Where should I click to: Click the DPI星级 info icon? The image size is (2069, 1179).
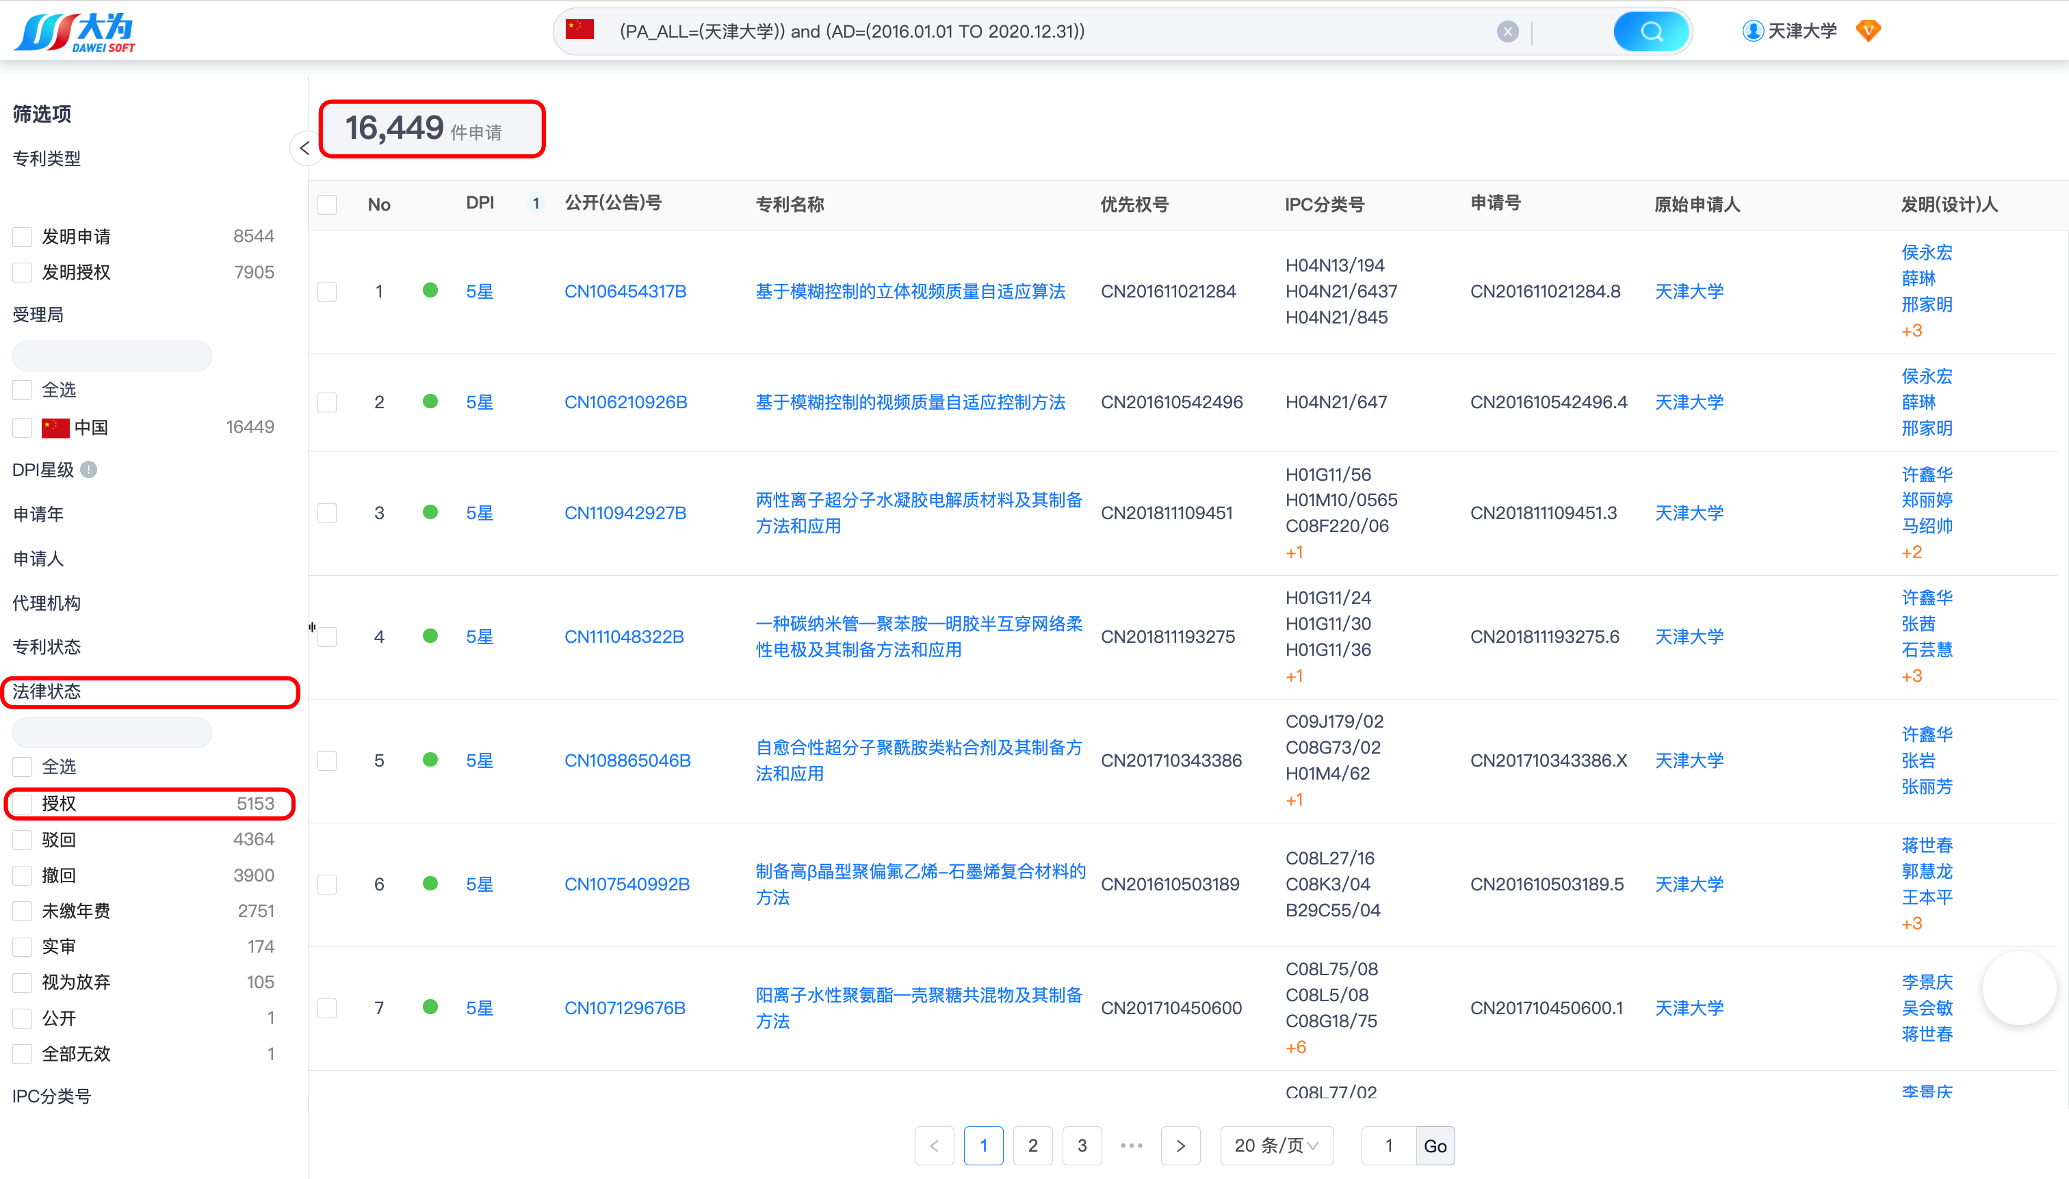pos(89,470)
